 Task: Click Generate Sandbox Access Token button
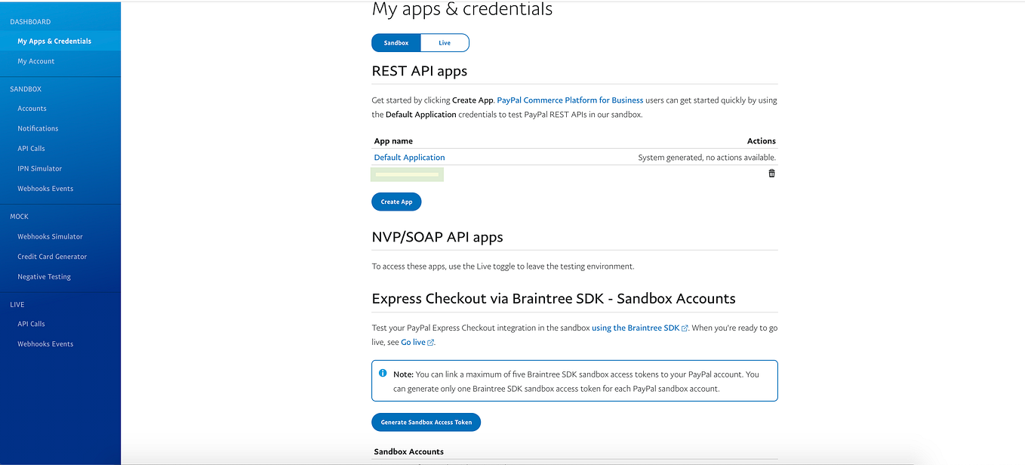click(x=426, y=422)
